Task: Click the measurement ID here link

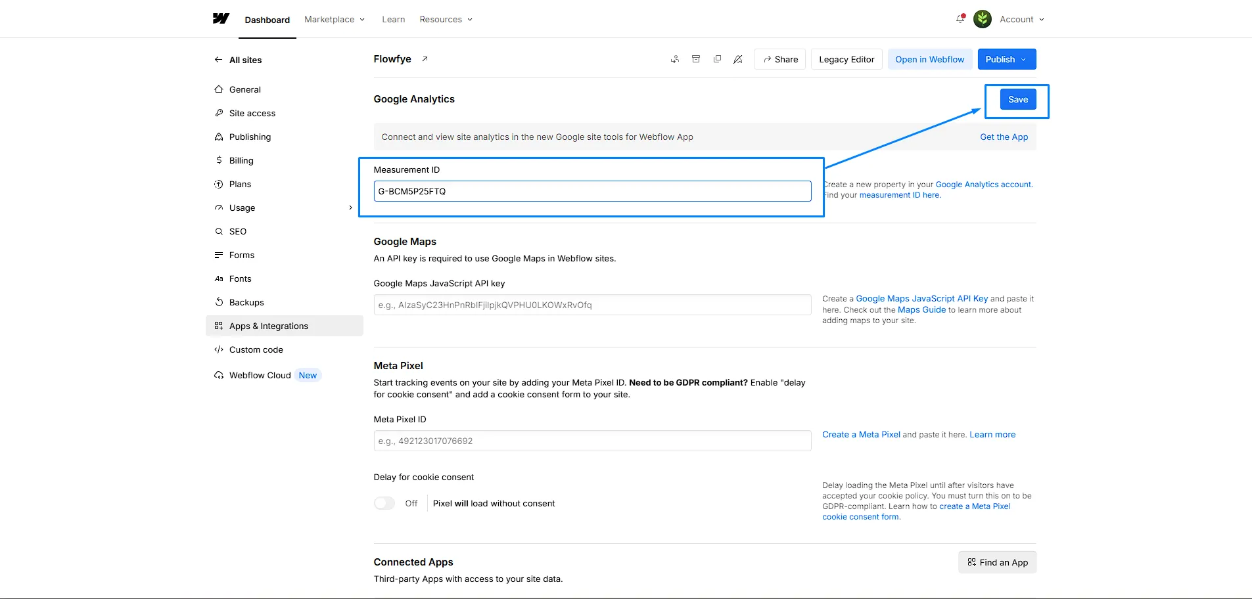Action: pyautogui.click(x=900, y=195)
